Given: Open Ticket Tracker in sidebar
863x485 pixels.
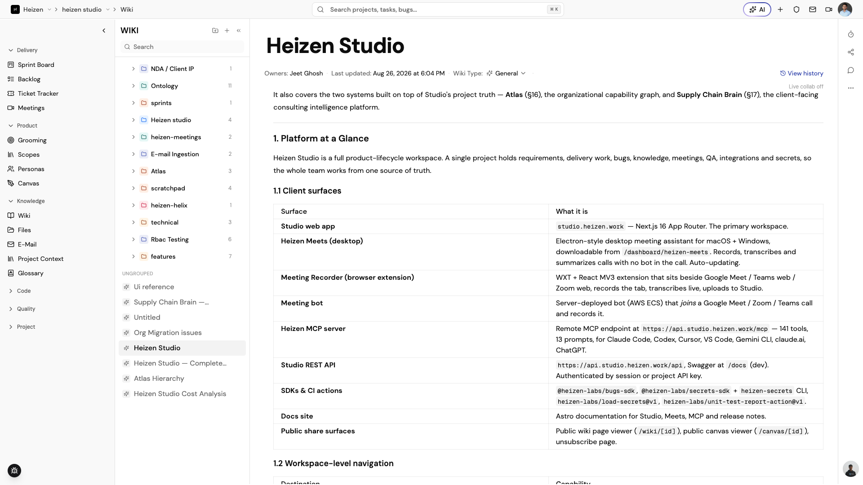Looking at the screenshot, I should [x=38, y=93].
